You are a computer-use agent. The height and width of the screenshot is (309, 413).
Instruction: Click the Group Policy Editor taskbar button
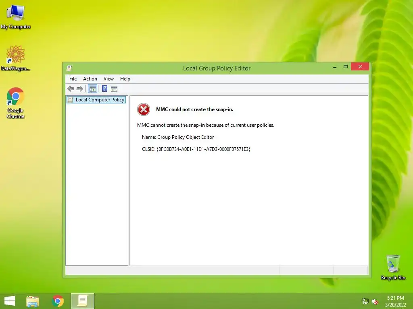[x=82, y=301]
